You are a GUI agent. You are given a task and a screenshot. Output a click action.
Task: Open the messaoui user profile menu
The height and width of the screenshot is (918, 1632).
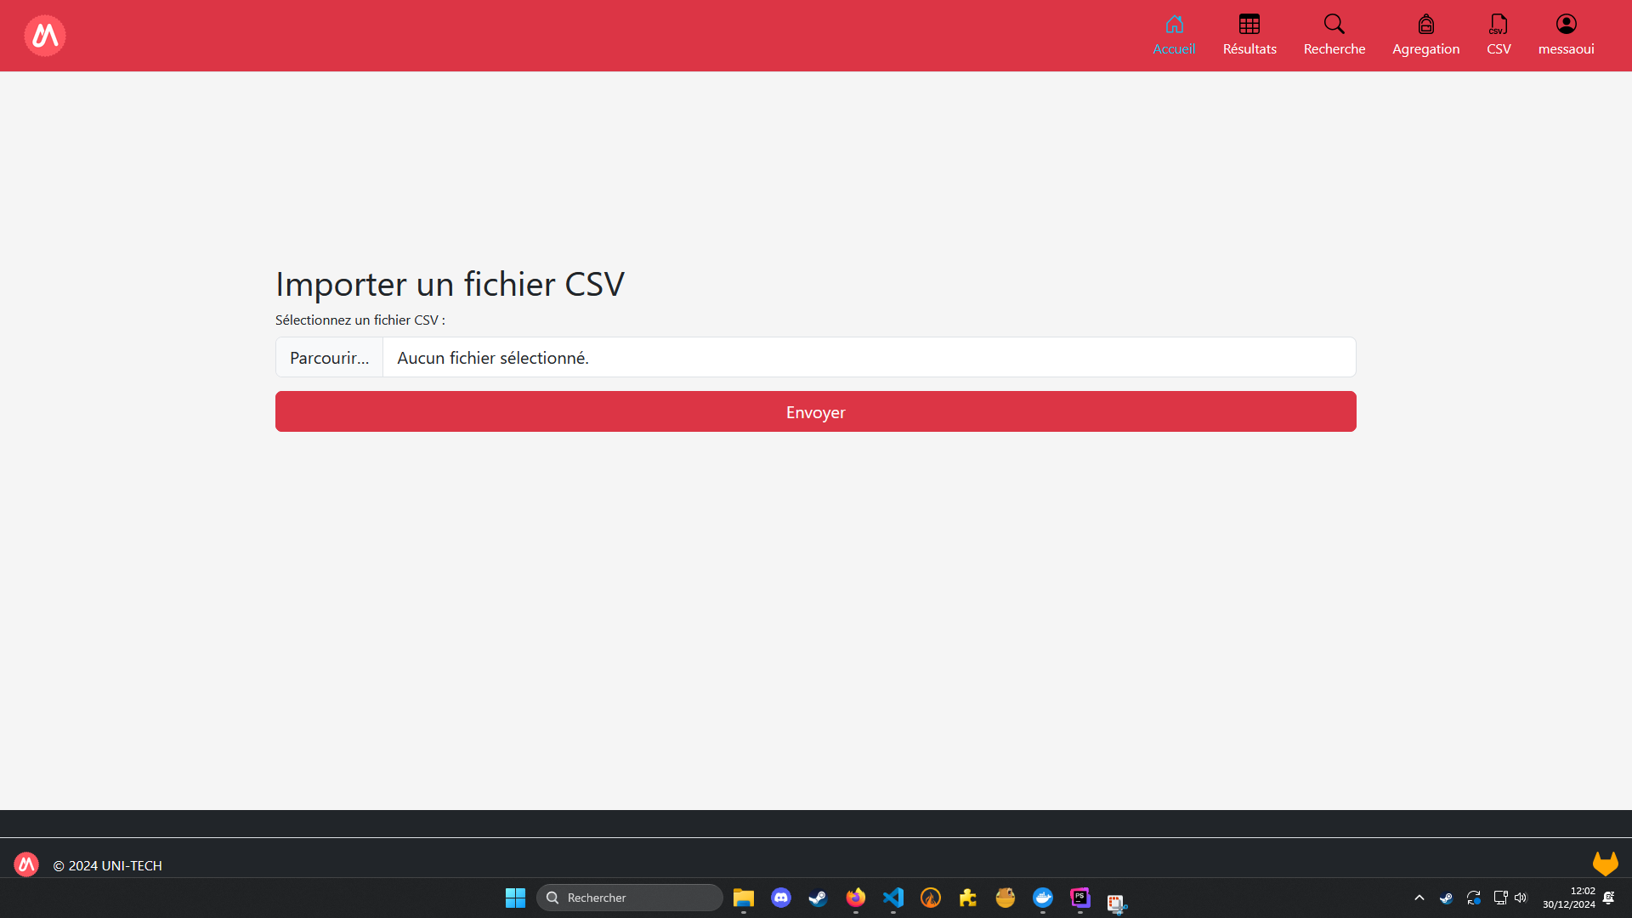point(1566,36)
